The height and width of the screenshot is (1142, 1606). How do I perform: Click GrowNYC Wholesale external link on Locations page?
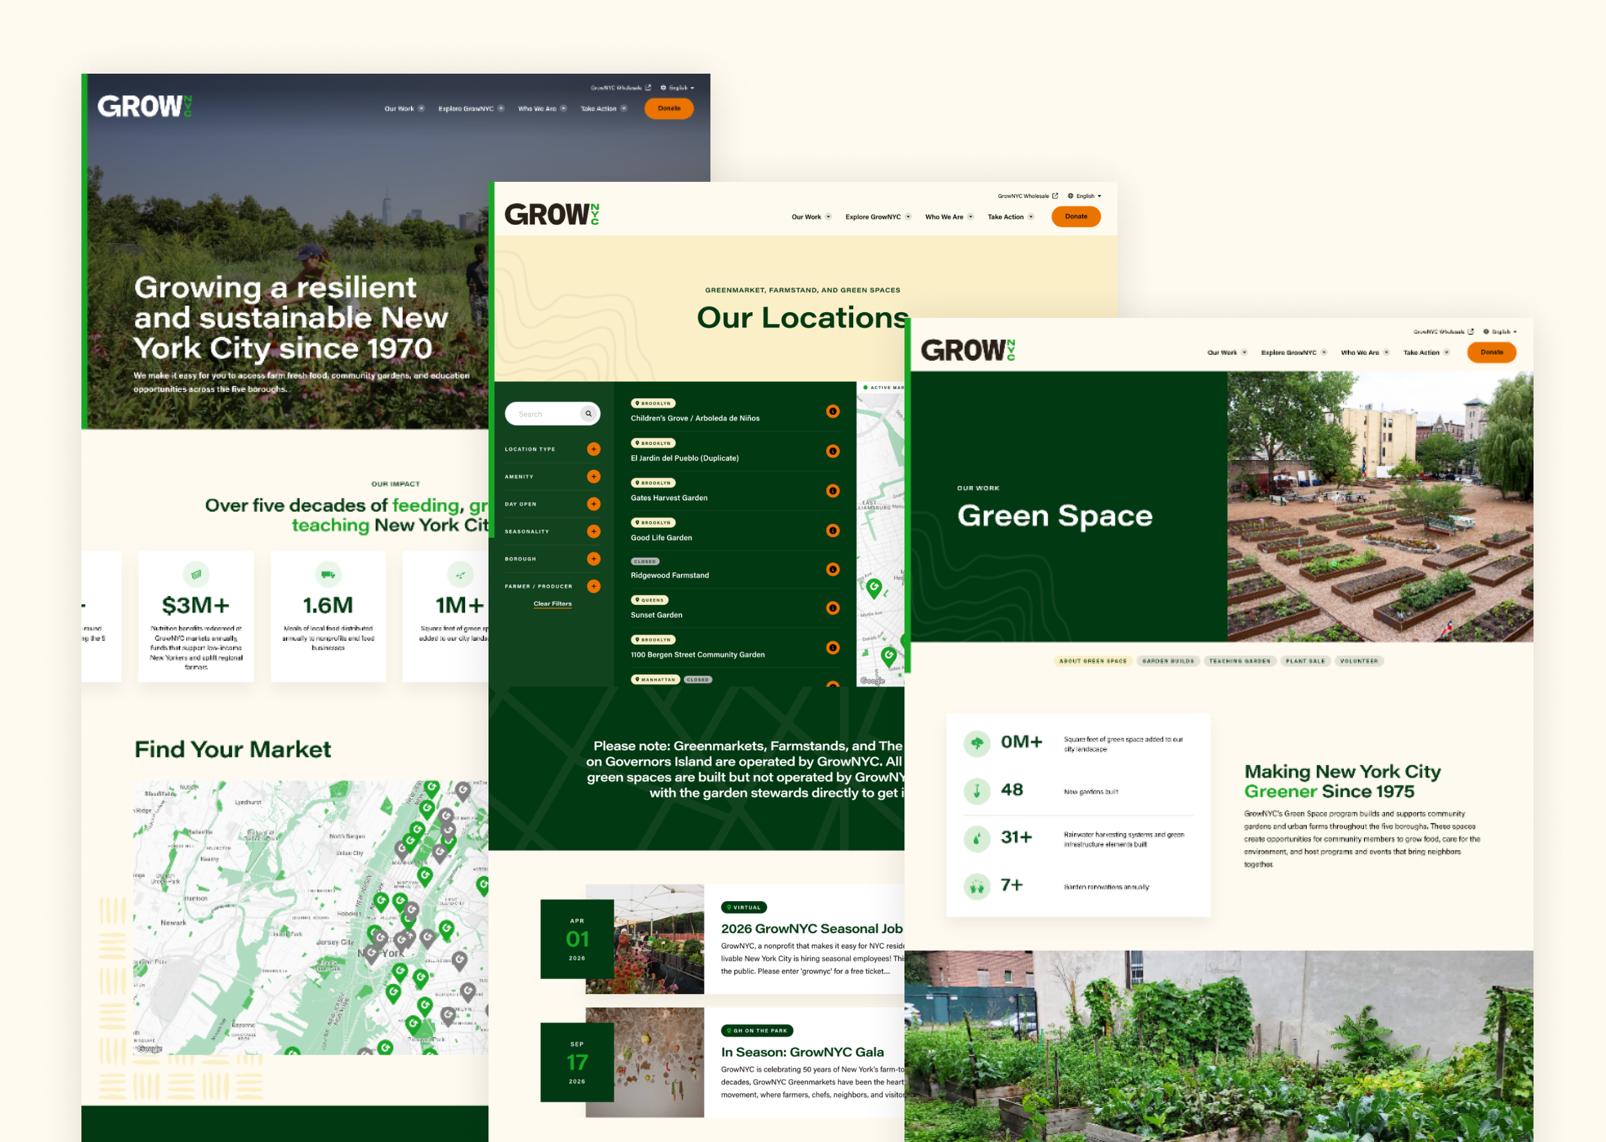(x=1027, y=196)
